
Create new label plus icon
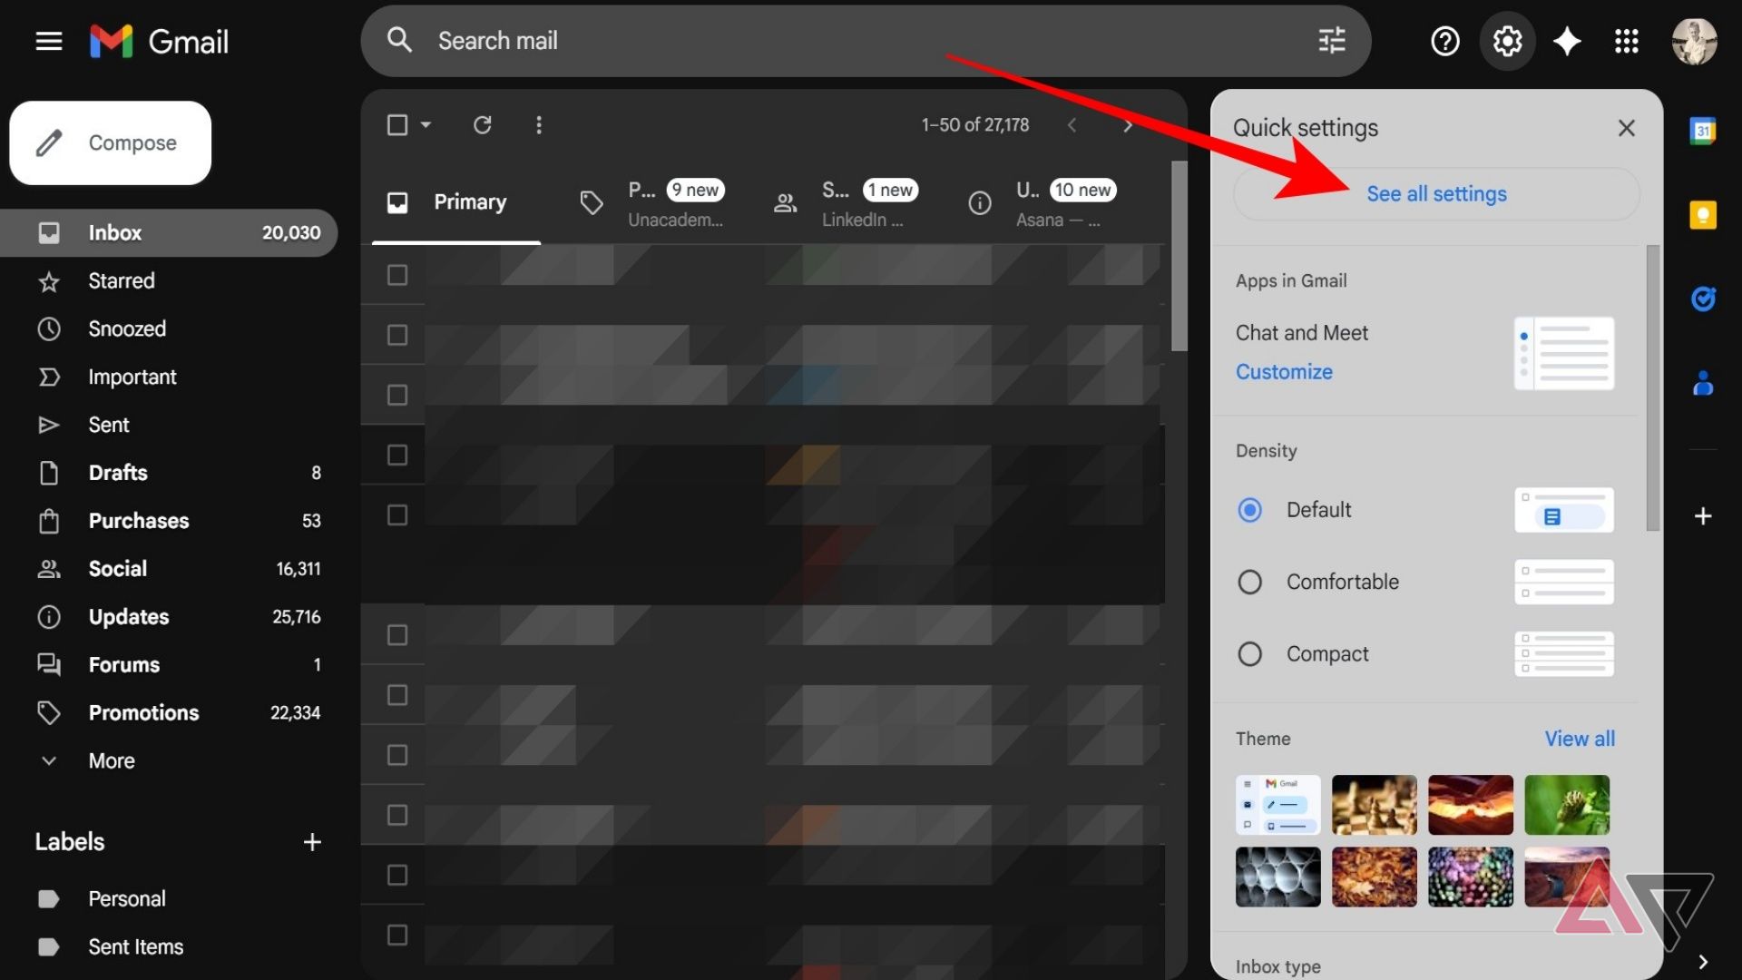(312, 842)
